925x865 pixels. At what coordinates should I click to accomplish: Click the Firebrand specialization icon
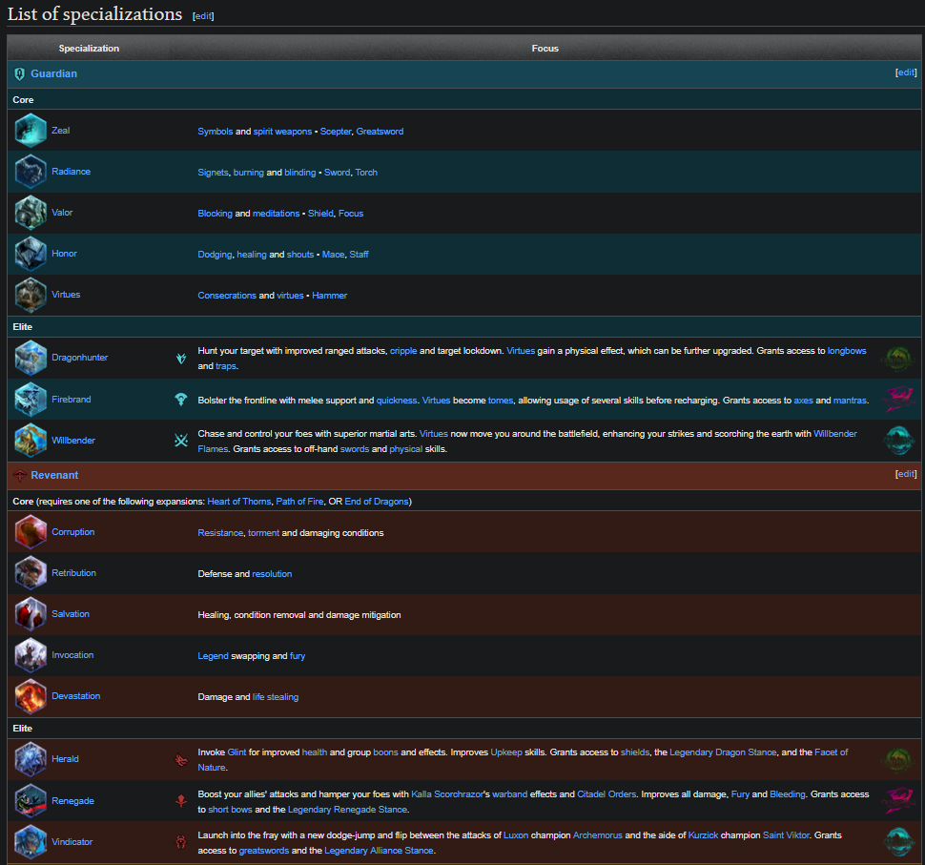click(x=31, y=400)
